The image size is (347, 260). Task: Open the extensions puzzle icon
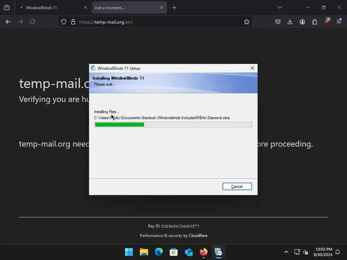(x=314, y=22)
